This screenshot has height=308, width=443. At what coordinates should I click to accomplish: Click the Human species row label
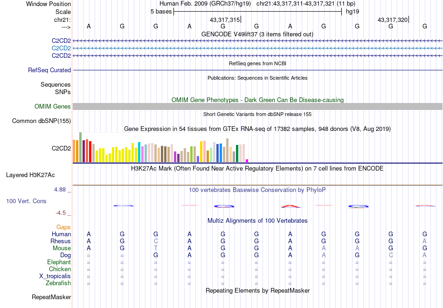click(61, 234)
